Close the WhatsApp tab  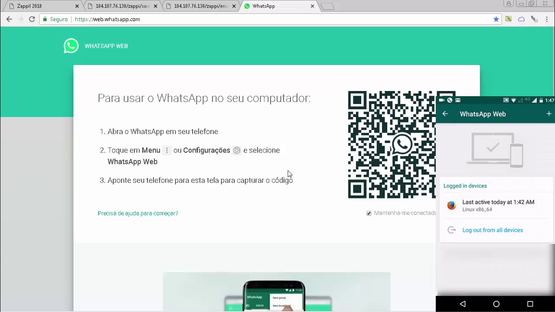pos(312,6)
